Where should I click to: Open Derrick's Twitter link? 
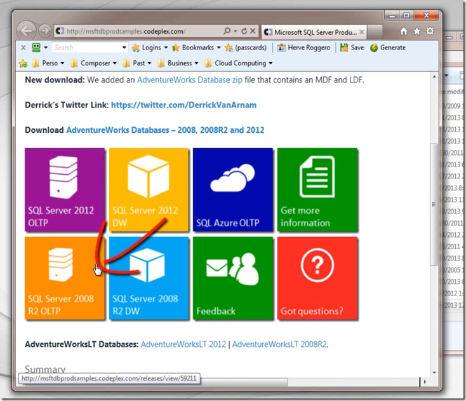pos(183,105)
